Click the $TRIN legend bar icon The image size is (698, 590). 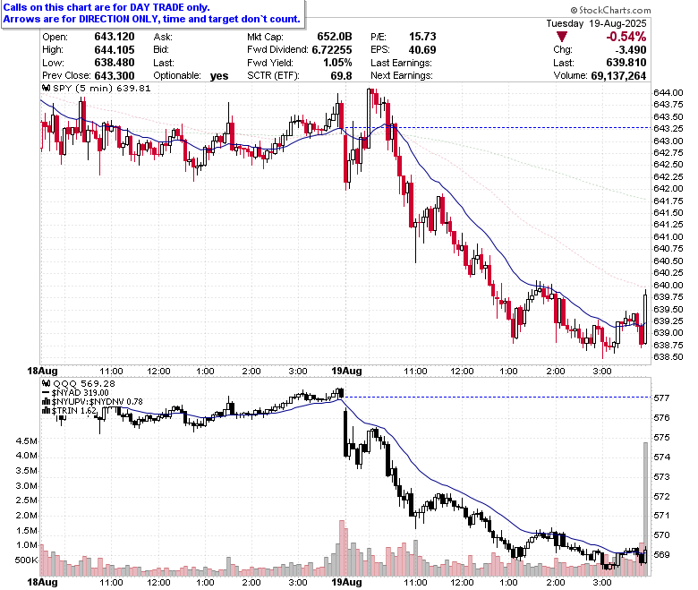[46, 411]
